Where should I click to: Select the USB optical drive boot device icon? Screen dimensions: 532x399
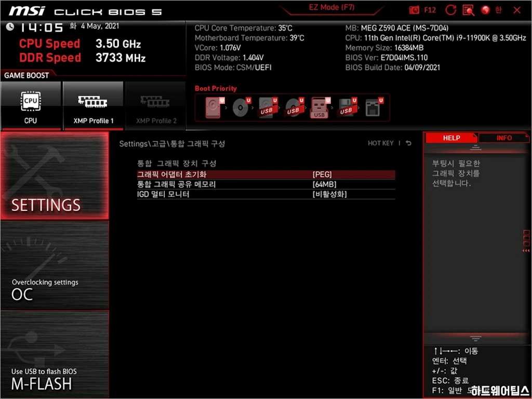coord(295,108)
